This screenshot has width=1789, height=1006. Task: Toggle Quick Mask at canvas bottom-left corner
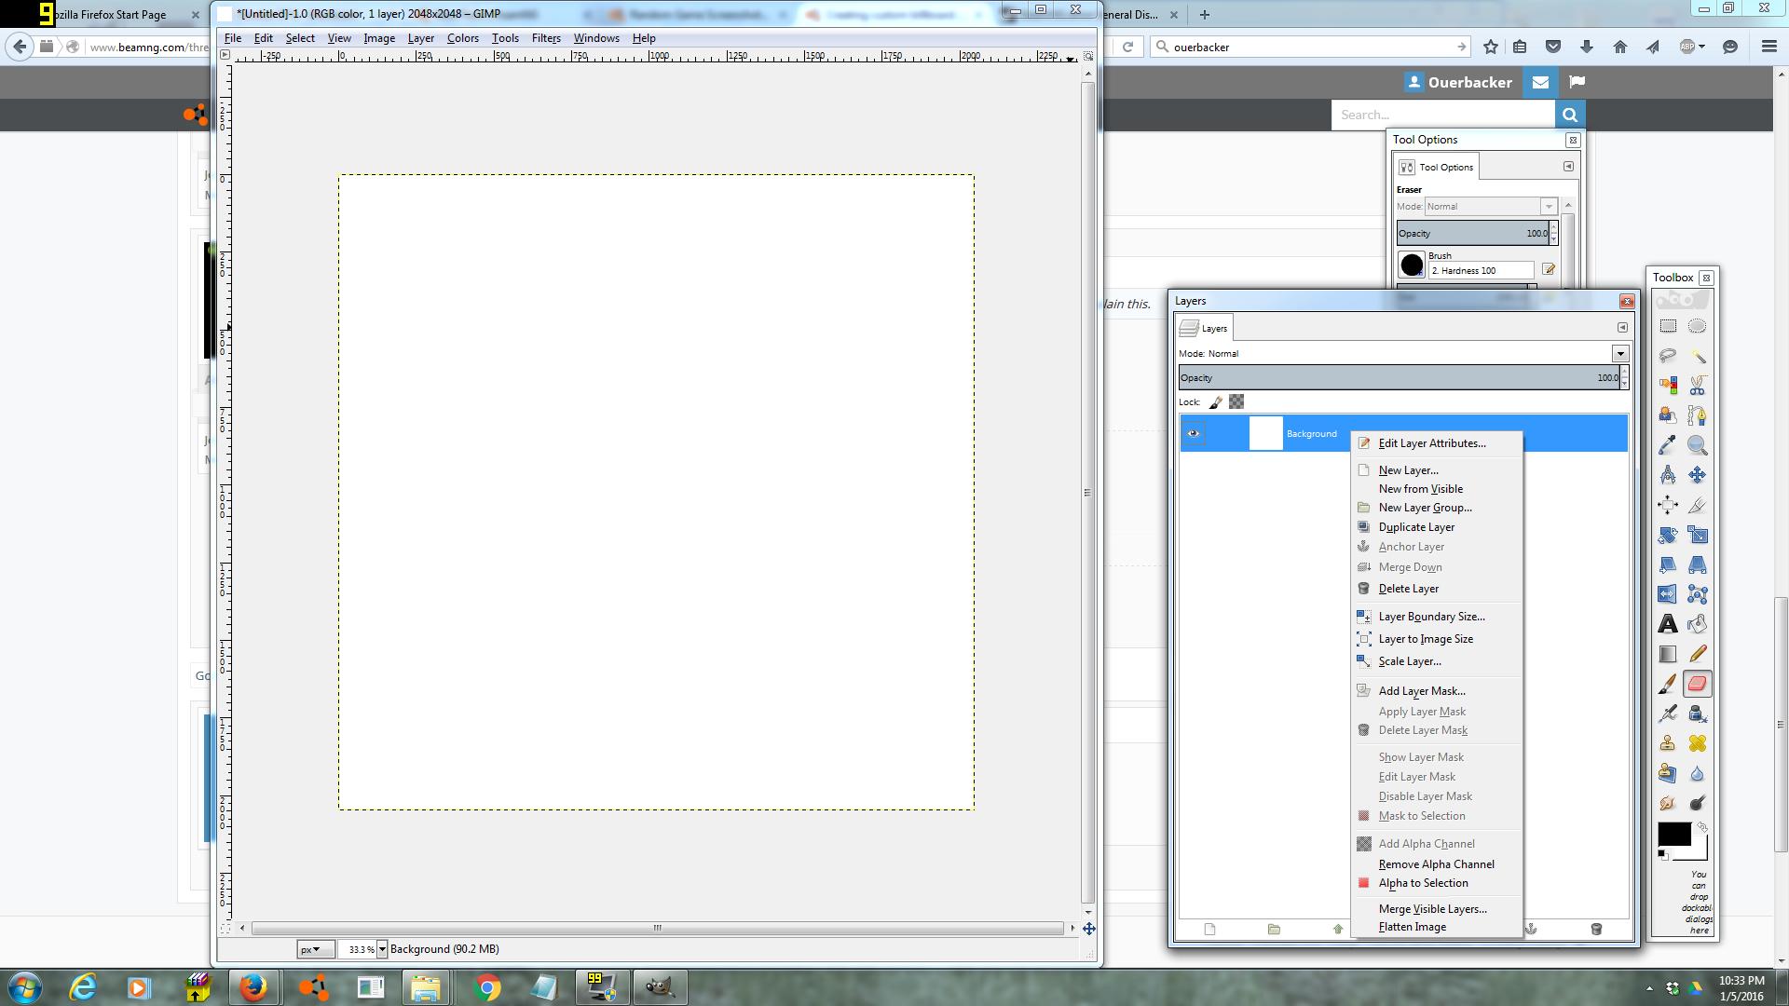pyautogui.click(x=225, y=929)
